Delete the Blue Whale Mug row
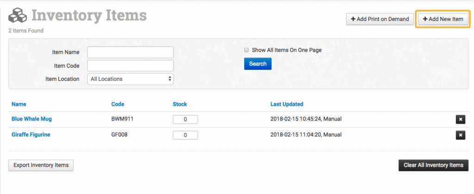Viewport: 474px width, 194px height. click(460, 119)
